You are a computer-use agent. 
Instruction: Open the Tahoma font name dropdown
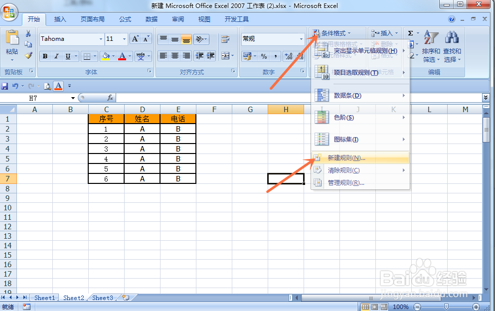click(x=101, y=39)
